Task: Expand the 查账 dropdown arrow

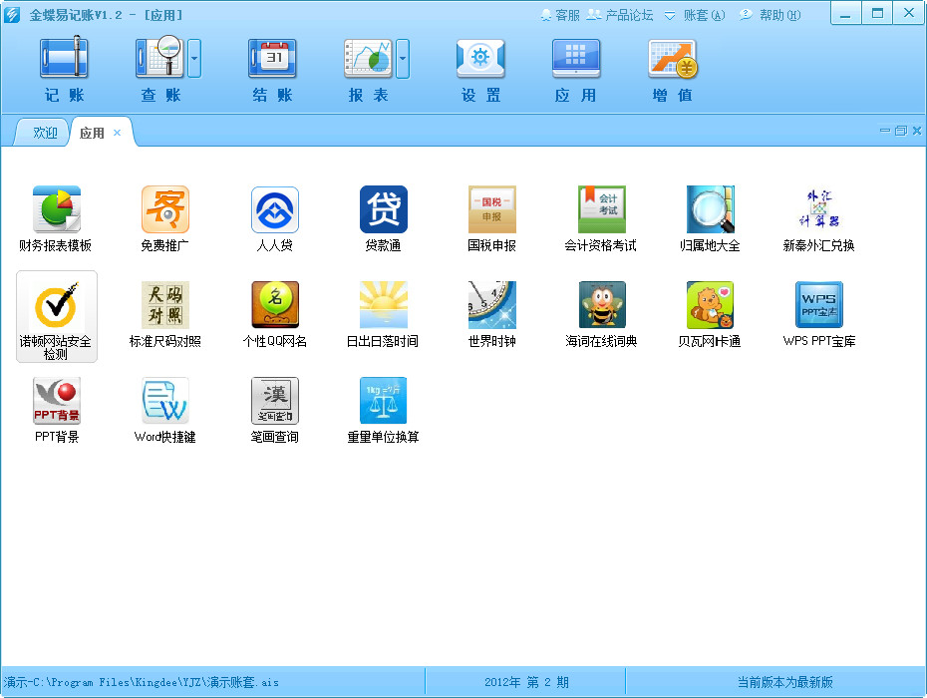Action: coord(194,59)
